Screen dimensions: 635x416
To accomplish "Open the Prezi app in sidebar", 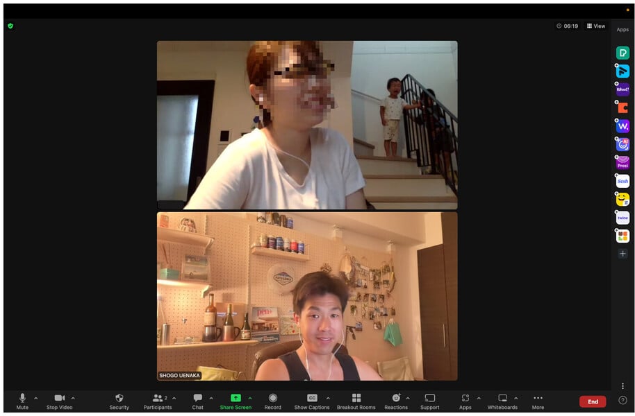I will [622, 163].
